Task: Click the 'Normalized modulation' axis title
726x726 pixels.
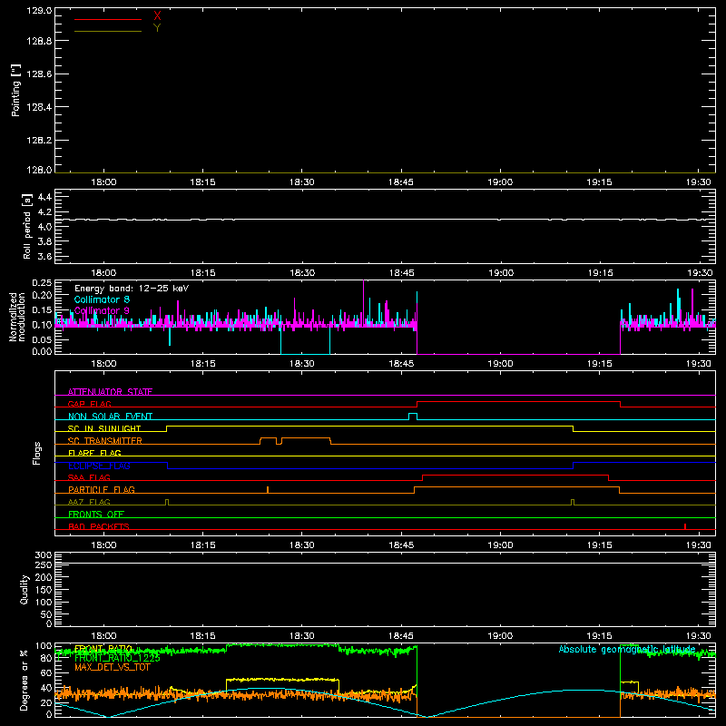Action: pos(17,317)
